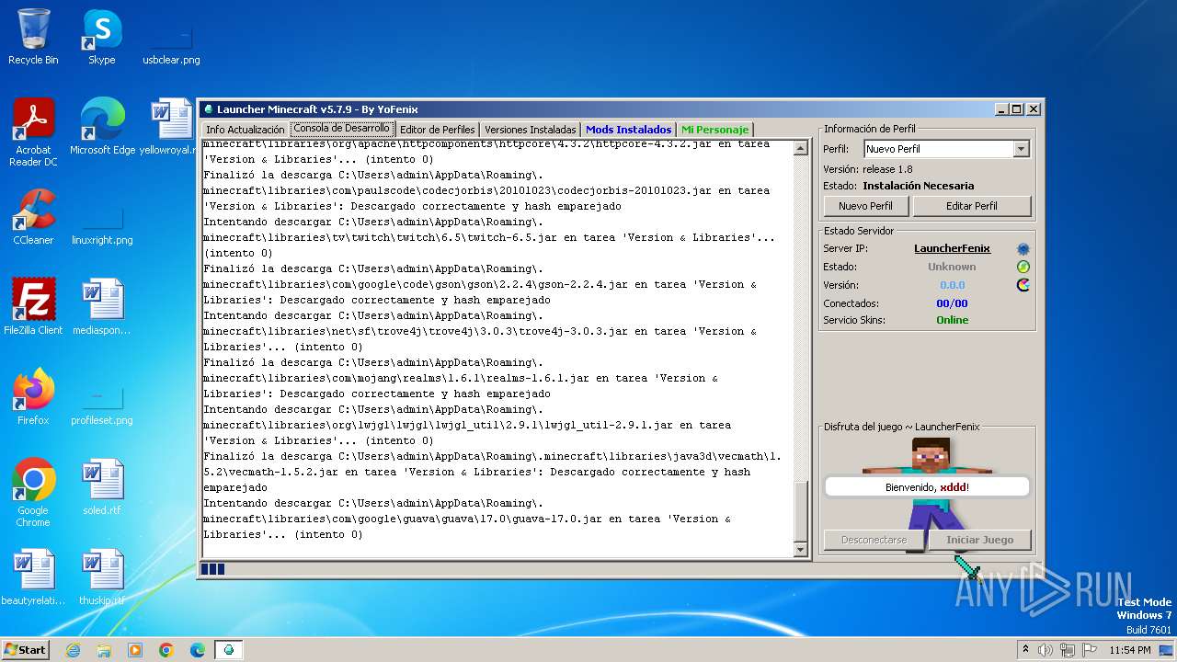1177x662 pixels.
Task: Switch to the Mods Instalados tab
Action: pyautogui.click(x=629, y=130)
